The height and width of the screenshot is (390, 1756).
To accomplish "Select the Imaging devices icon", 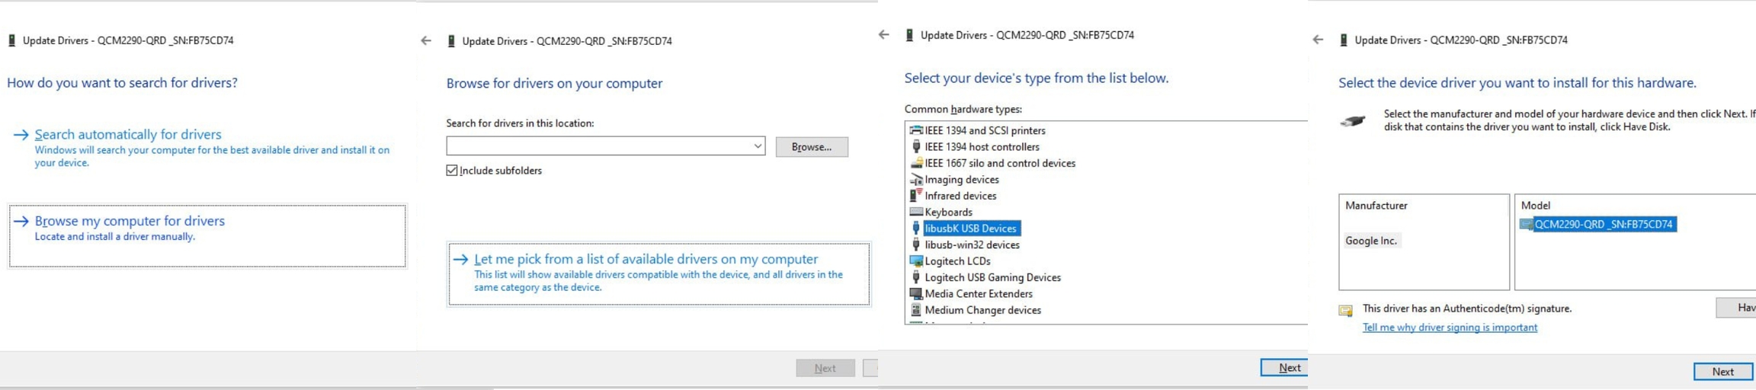I will point(916,180).
